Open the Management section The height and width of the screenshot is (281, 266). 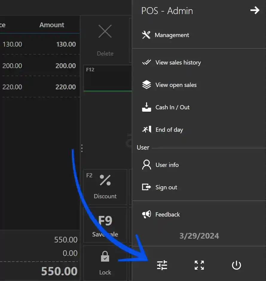[172, 35]
